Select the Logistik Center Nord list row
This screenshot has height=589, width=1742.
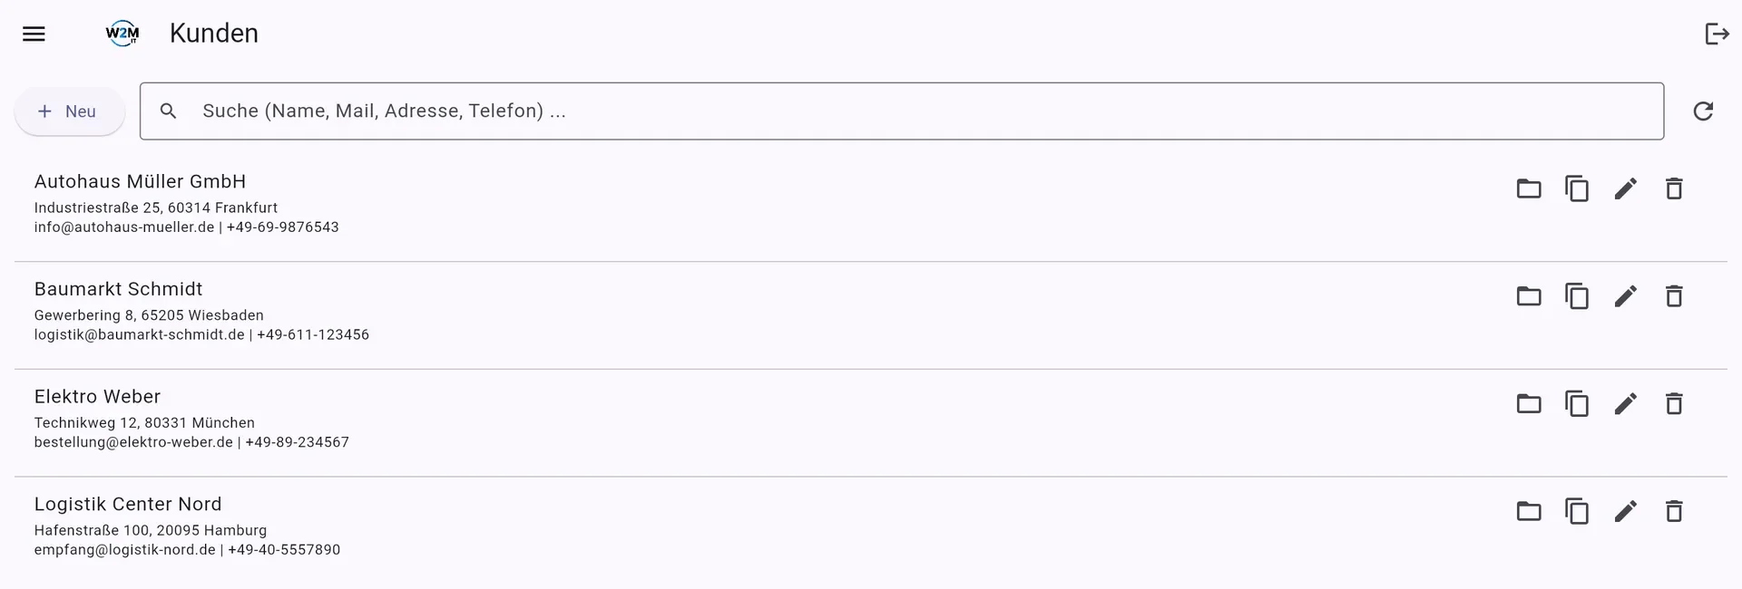pos(871,530)
